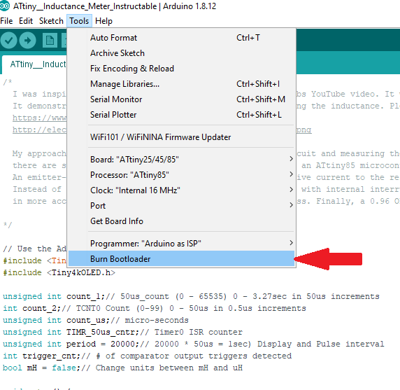Choose Archive Sketch menu entry
This screenshot has width=400, height=390.
point(181,53)
